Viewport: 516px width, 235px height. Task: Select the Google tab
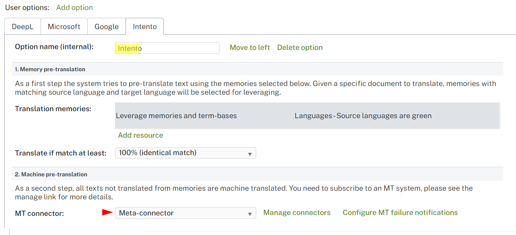pyautogui.click(x=106, y=26)
